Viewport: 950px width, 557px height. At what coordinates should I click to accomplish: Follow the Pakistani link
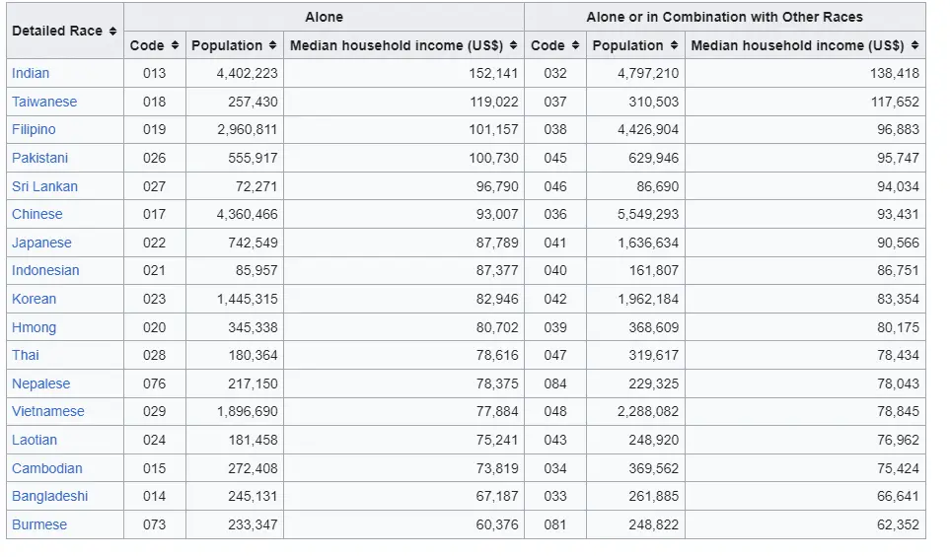40,158
